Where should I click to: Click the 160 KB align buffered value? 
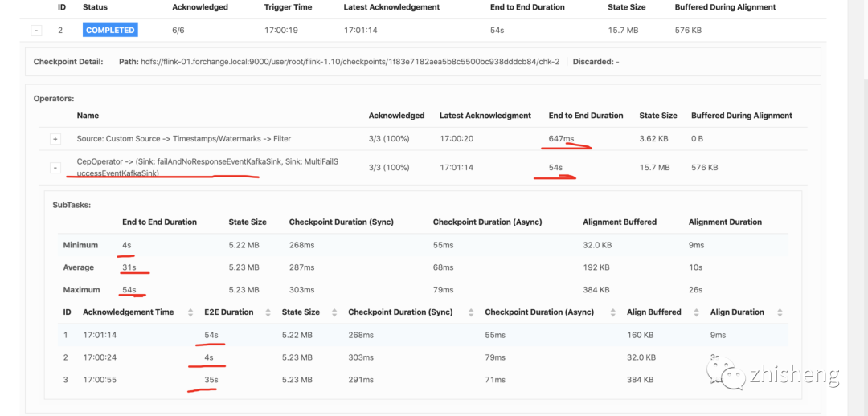(x=641, y=335)
